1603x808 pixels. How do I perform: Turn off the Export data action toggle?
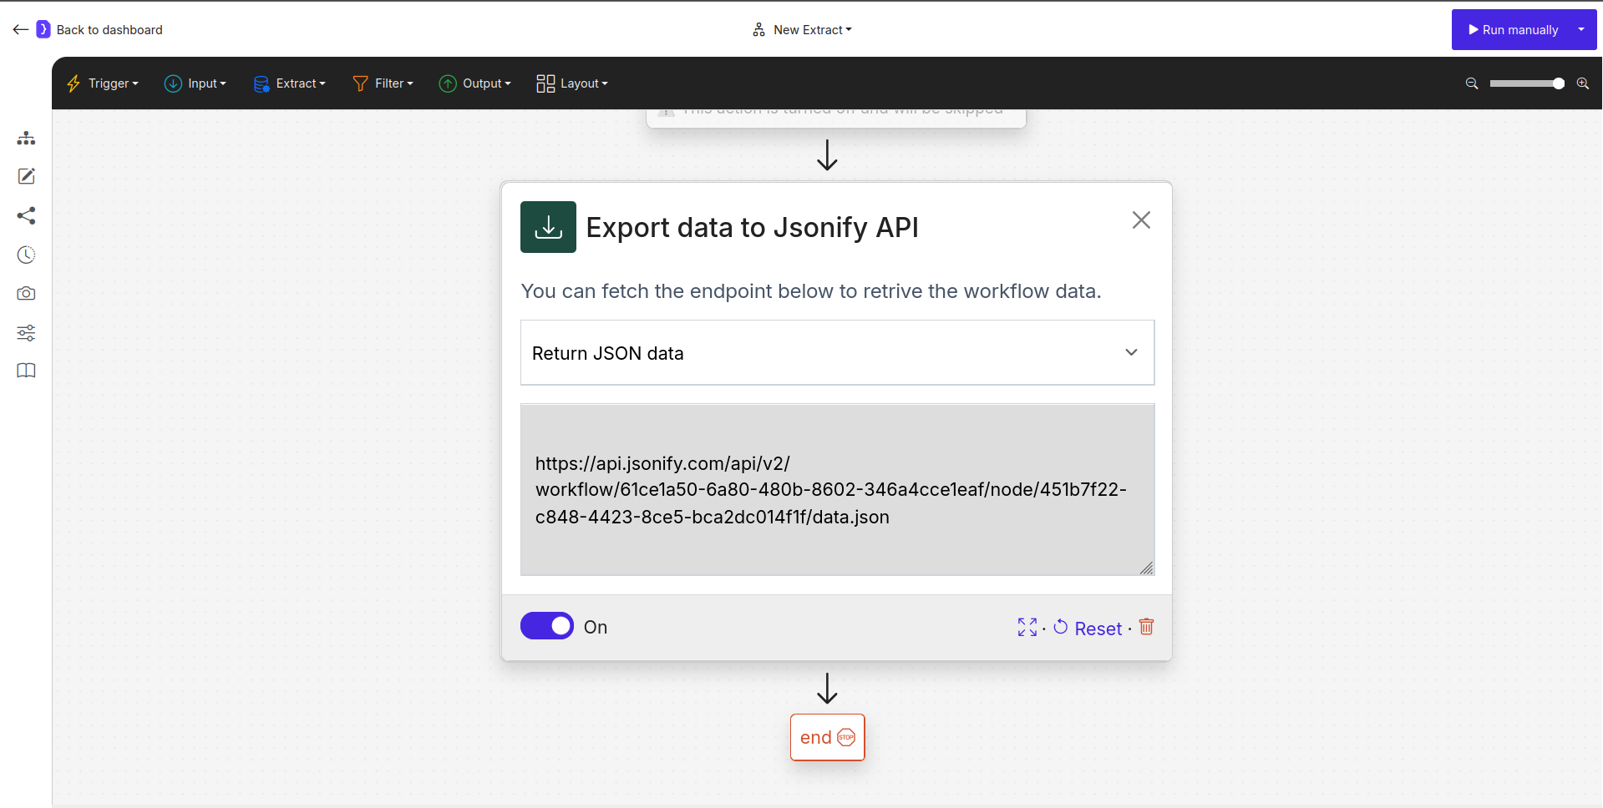point(546,625)
